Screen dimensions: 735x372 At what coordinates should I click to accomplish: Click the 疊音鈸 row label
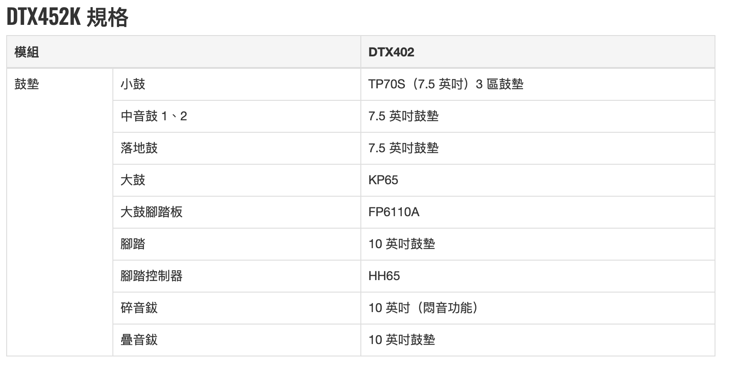coord(139,340)
